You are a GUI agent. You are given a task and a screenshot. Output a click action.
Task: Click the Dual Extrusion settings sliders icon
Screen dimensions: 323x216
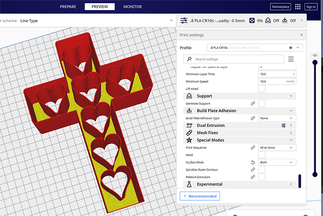pyautogui.click(x=284, y=125)
